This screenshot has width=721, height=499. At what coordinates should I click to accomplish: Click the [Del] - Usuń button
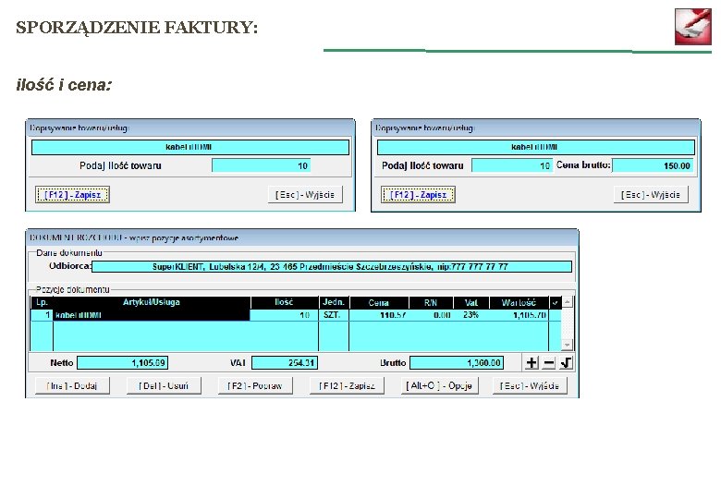pos(164,385)
